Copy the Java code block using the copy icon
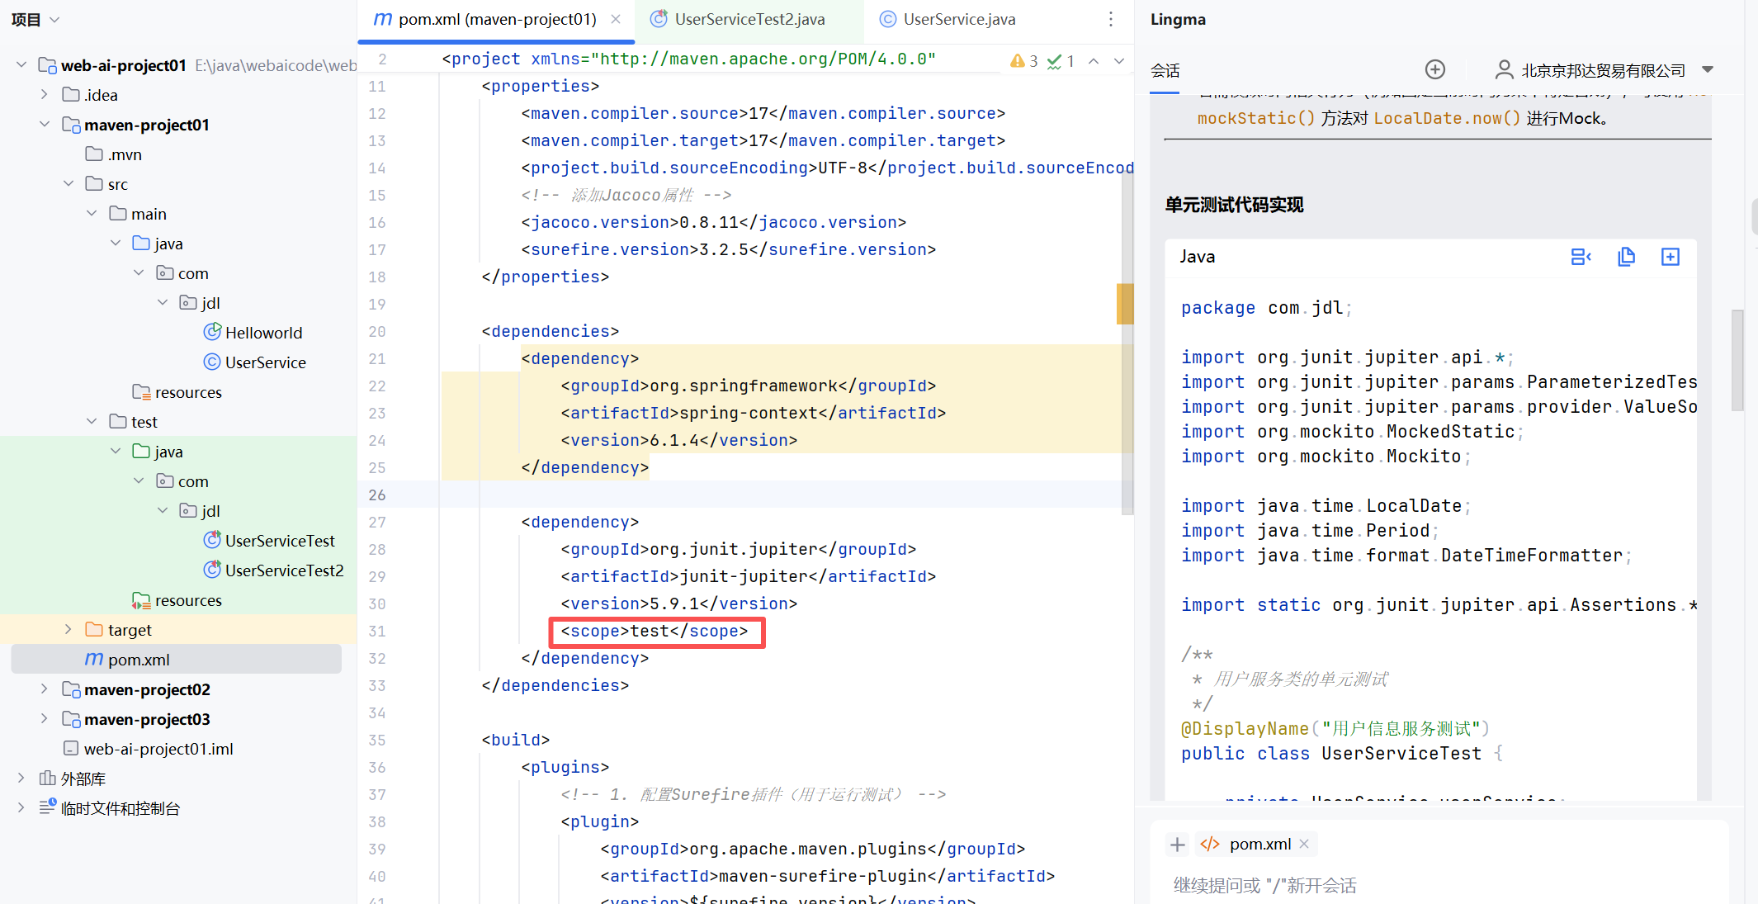This screenshot has height=904, width=1758. (x=1626, y=257)
